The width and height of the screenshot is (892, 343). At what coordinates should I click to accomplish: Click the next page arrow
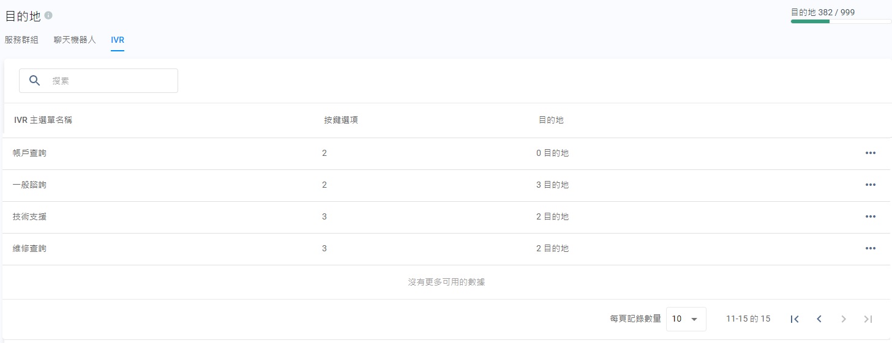[844, 319]
